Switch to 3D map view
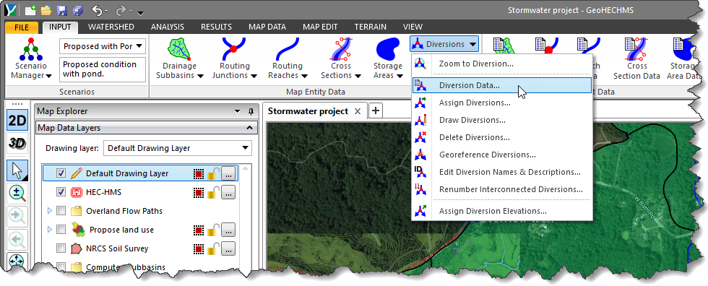The height and width of the screenshot is (286, 708). tap(17, 144)
